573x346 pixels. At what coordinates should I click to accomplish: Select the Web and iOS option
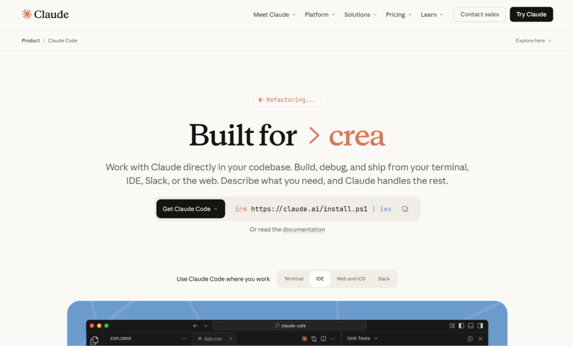click(351, 278)
